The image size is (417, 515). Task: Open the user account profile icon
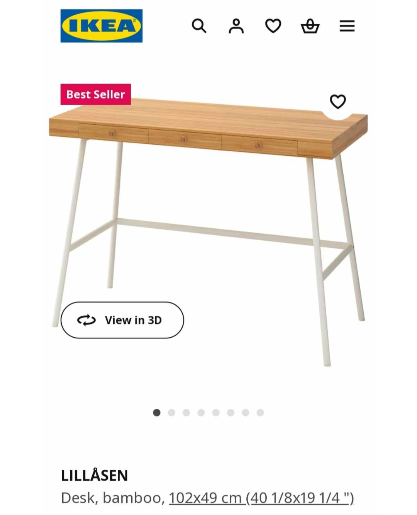tap(236, 26)
